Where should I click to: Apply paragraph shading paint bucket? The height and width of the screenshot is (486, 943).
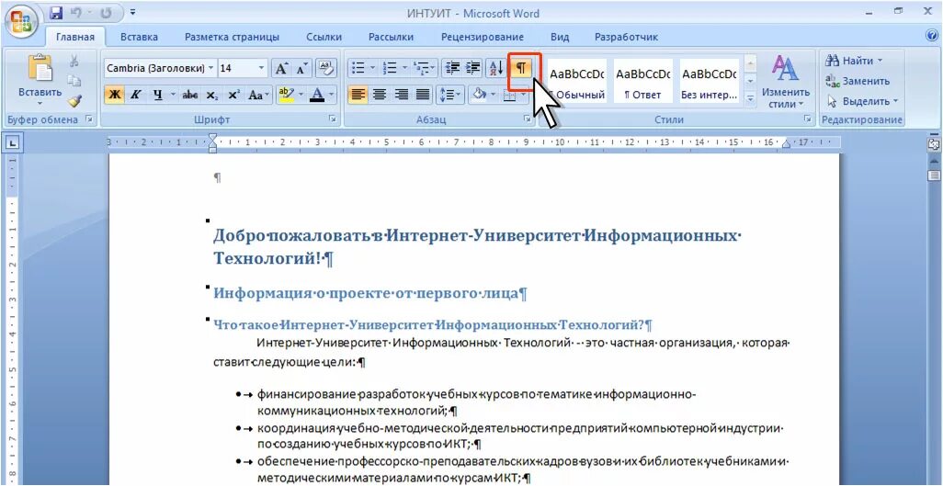click(479, 95)
